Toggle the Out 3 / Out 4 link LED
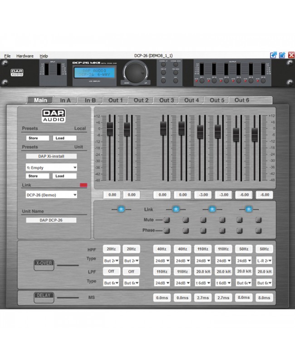 (212, 209)
